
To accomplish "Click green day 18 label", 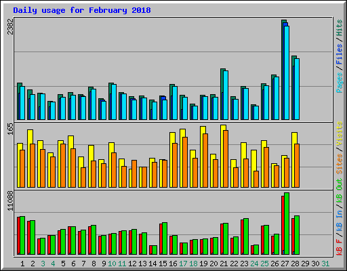I will tap(193, 264).
